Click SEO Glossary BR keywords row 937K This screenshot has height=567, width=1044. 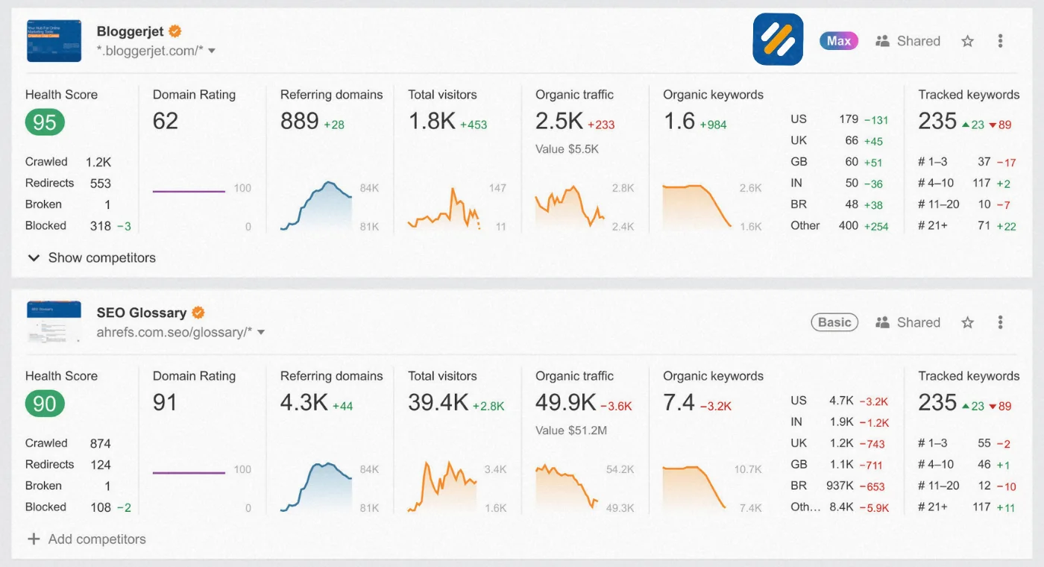(840, 486)
